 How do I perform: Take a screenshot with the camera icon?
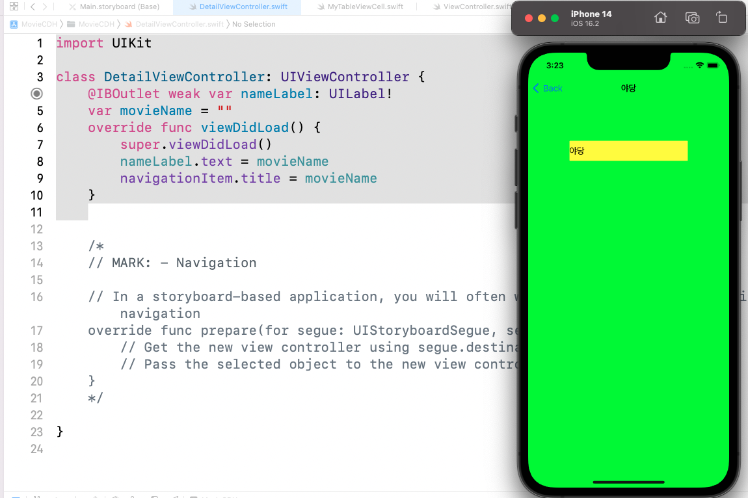click(x=692, y=18)
